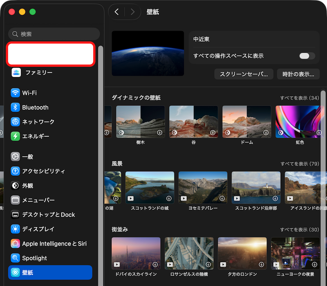Open アクセシビリティ settings

click(43, 171)
